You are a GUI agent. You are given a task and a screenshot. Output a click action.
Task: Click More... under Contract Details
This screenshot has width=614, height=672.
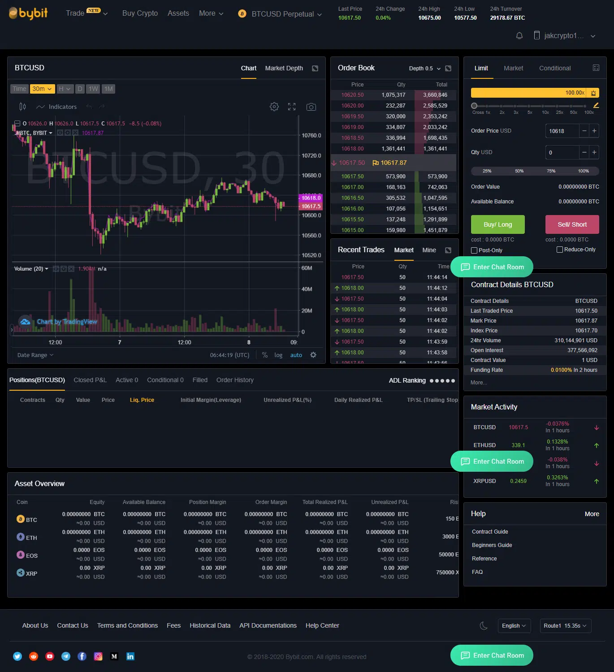tap(479, 383)
